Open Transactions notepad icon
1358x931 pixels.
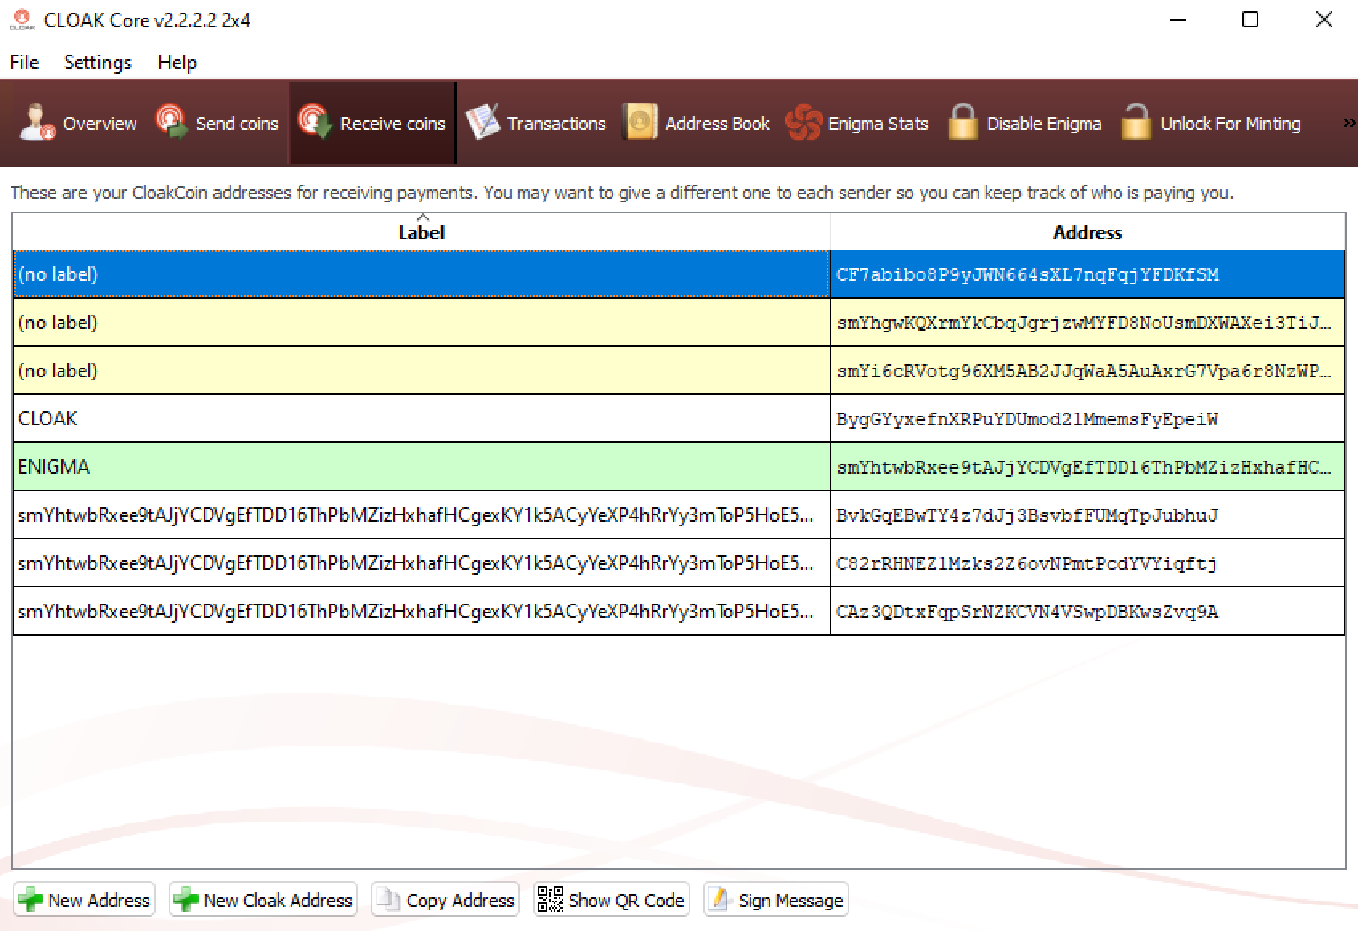pyautogui.click(x=482, y=123)
